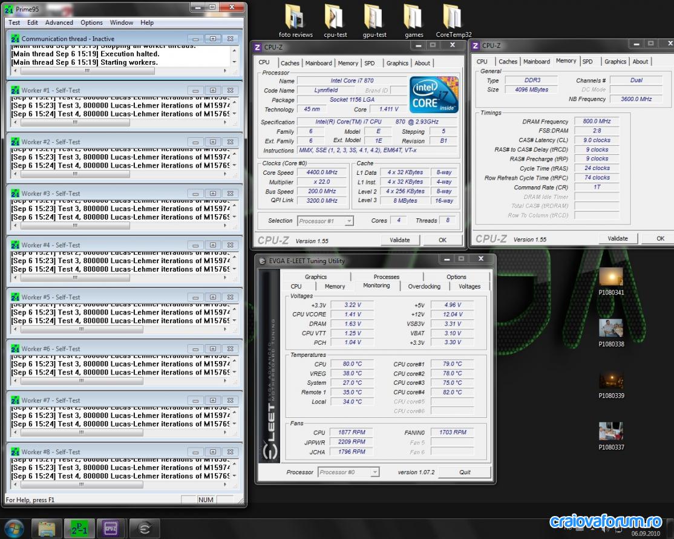Switch to the E-LEET Options tab

pyautogui.click(x=457, y=277)
